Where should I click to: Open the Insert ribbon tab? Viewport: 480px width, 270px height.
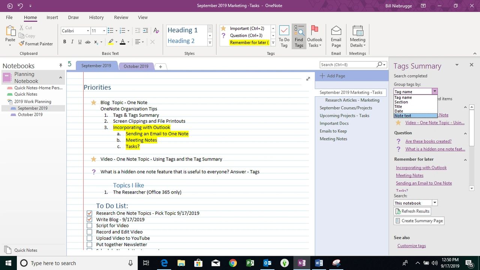point(52,17)
